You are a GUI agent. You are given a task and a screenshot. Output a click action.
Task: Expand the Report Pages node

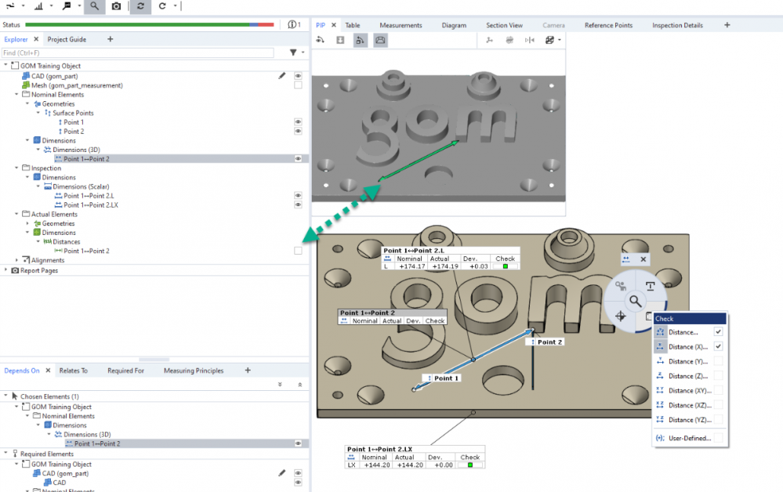(6, 270)
